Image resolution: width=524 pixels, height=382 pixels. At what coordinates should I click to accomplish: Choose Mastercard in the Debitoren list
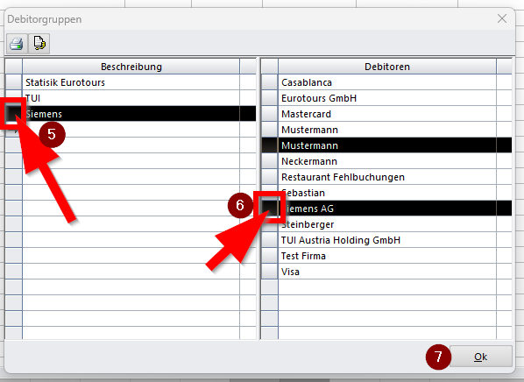click(x=387, y=114)
